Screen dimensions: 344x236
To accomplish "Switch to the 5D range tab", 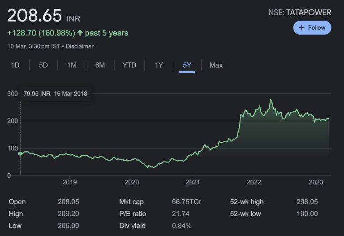I will click(43, 65).
